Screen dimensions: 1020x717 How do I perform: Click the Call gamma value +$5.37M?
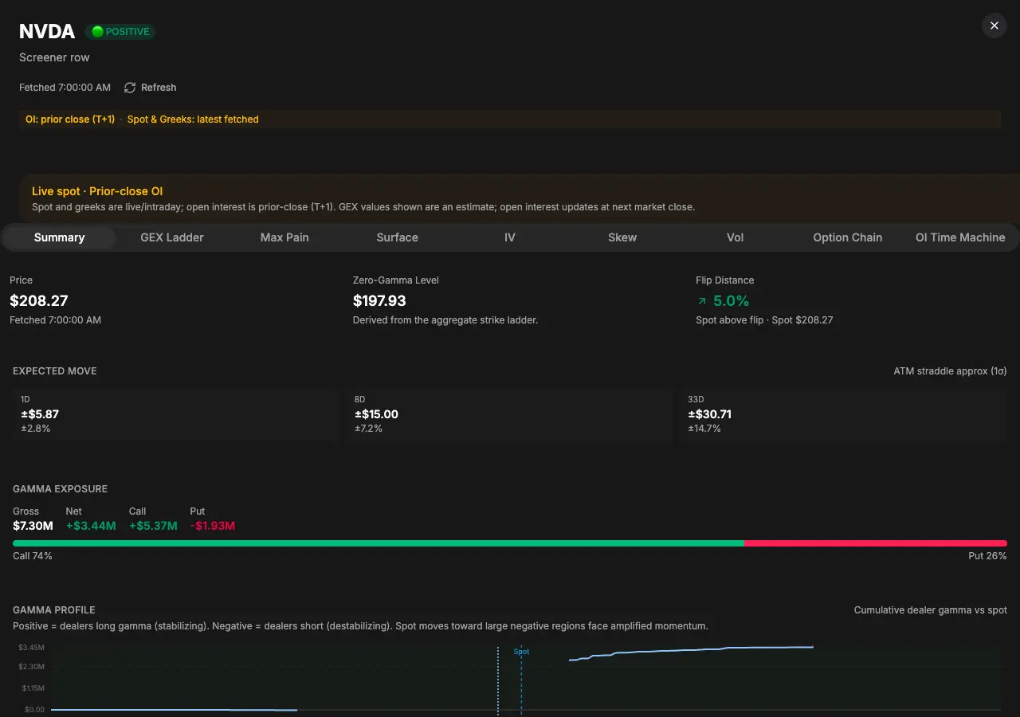(153, 526)
